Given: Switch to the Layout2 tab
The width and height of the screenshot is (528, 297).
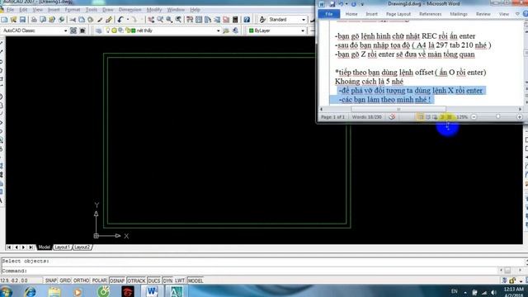Looking at the screenshot, I should tap(82, 247).
